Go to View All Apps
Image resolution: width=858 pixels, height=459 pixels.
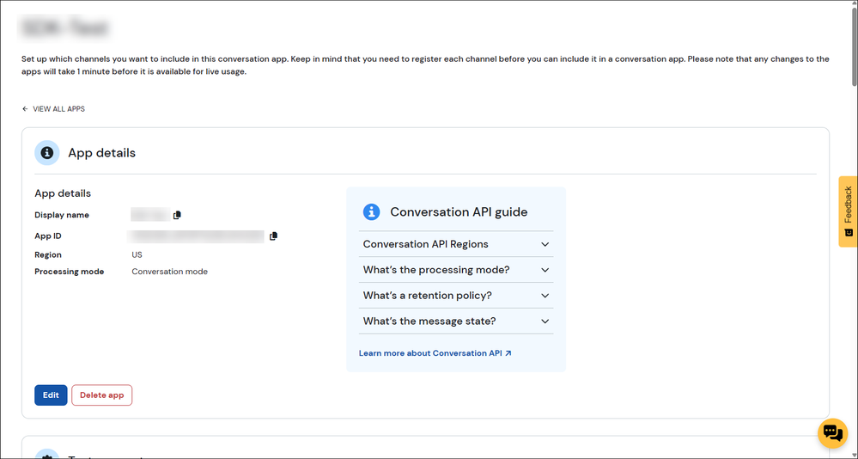point(58,109)
